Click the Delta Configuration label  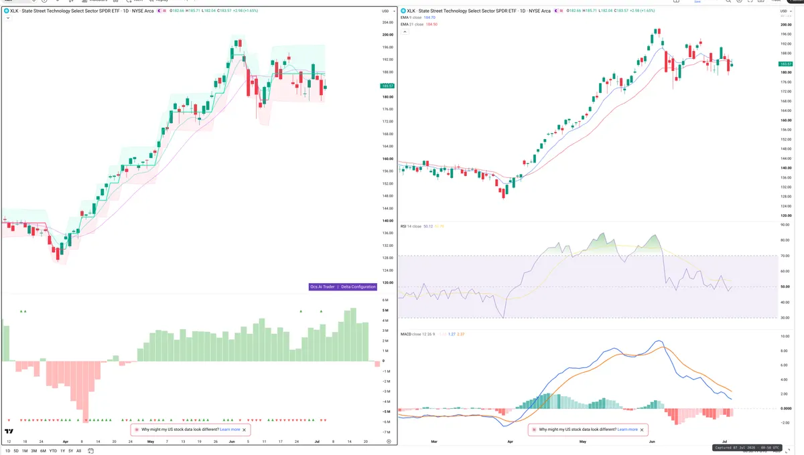pos(357,287)
